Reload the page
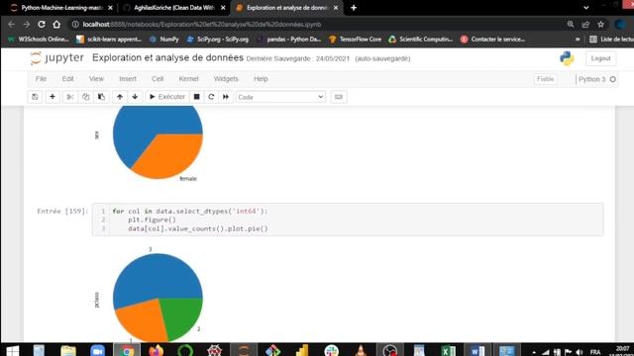This screenshot has height=356, width=634. 42,24
